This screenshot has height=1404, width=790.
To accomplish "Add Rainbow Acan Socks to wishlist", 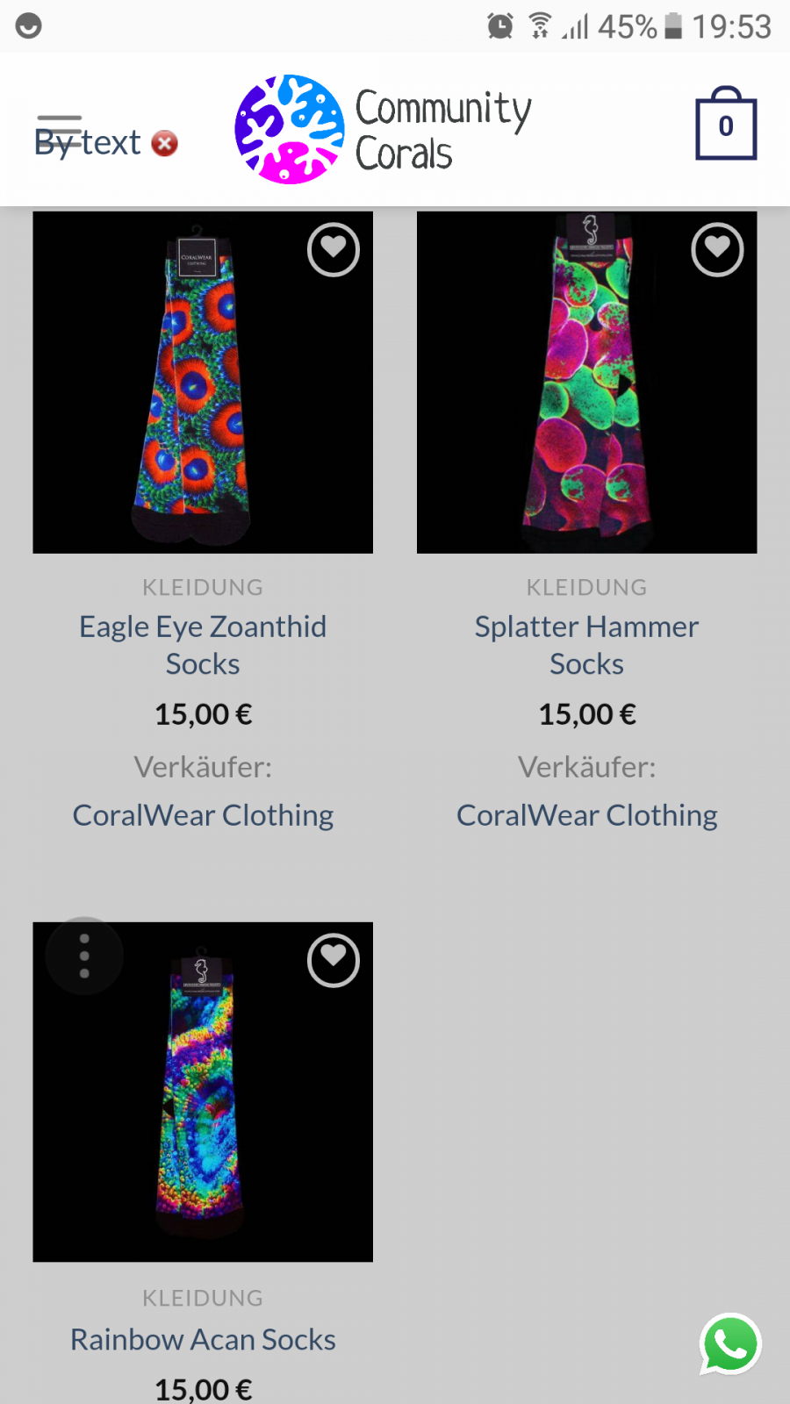I will pyautogui.click(x=334, y=961).
